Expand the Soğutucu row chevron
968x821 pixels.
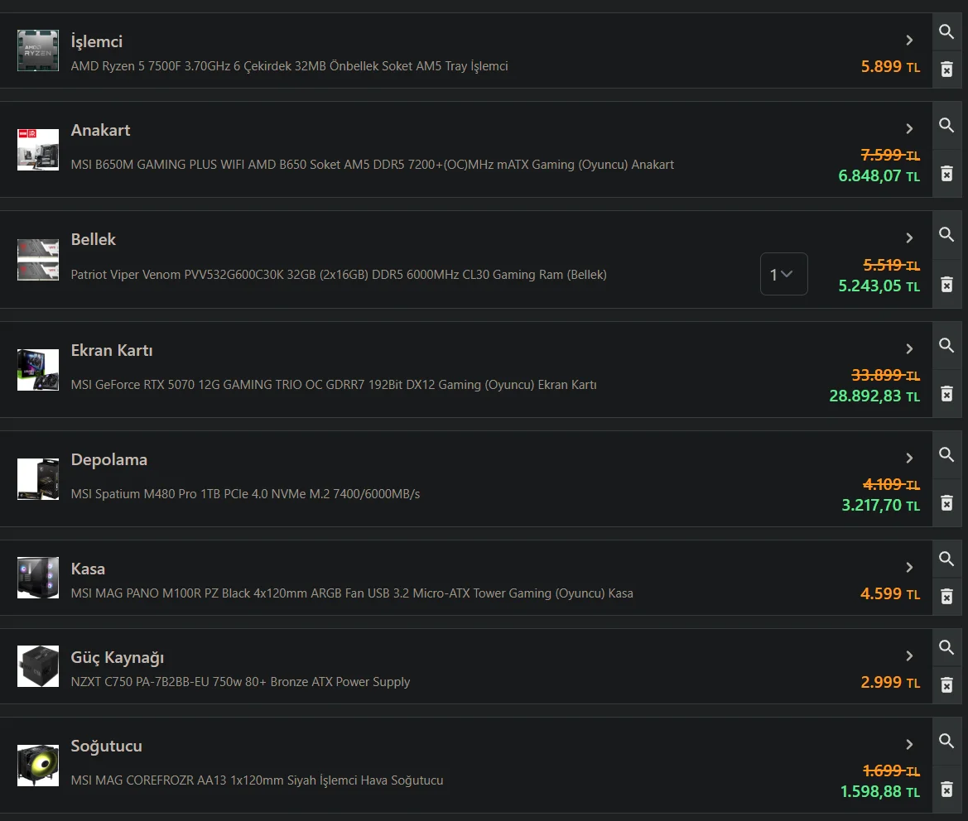click(909, 745)
